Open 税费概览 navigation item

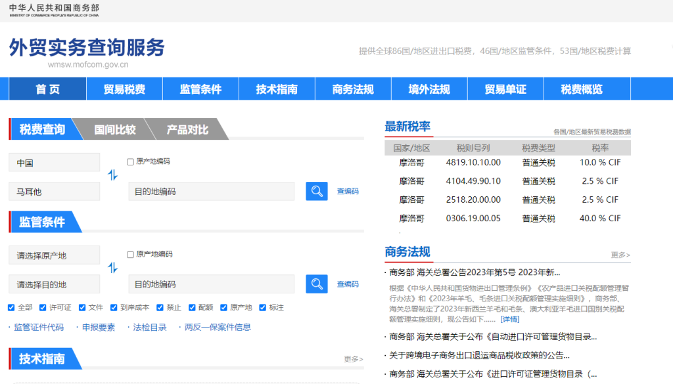pos(582,89)
